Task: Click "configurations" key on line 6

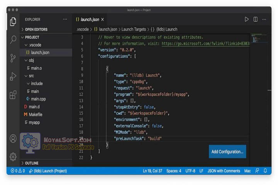Action: (114, 56)
